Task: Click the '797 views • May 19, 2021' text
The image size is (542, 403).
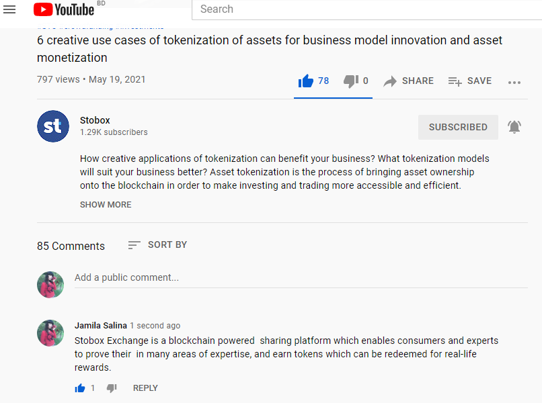Action: pos(91,79)
